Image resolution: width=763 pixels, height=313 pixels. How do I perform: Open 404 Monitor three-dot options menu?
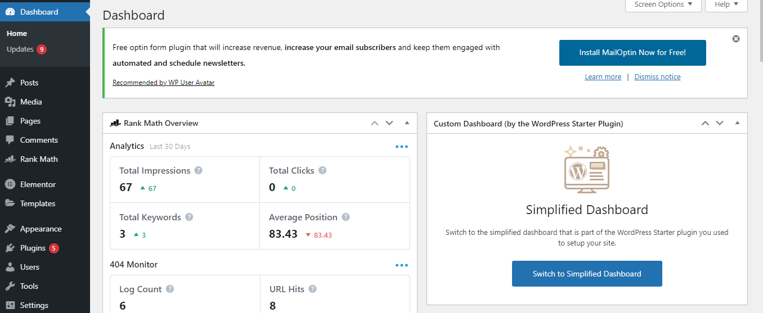pos(402,265)
